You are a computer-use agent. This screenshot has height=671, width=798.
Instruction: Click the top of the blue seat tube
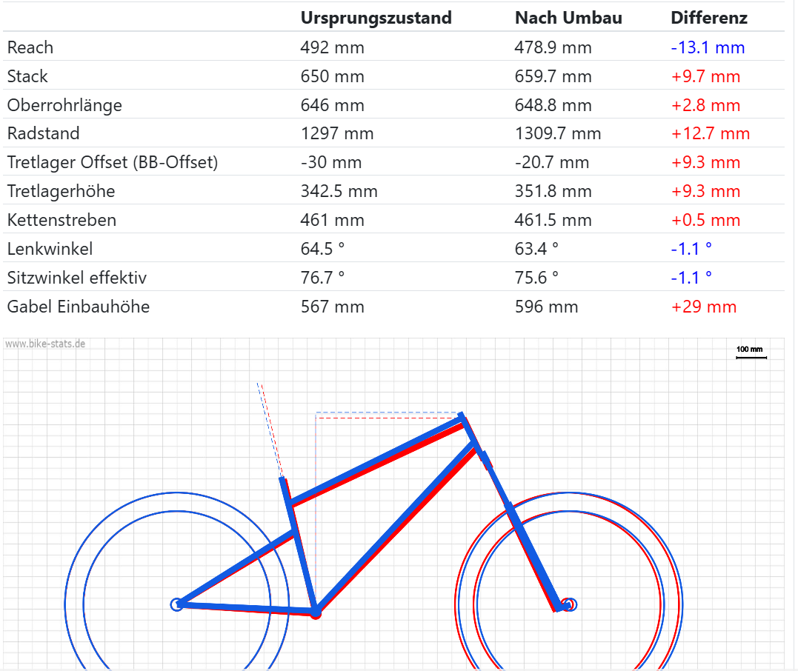283,481
